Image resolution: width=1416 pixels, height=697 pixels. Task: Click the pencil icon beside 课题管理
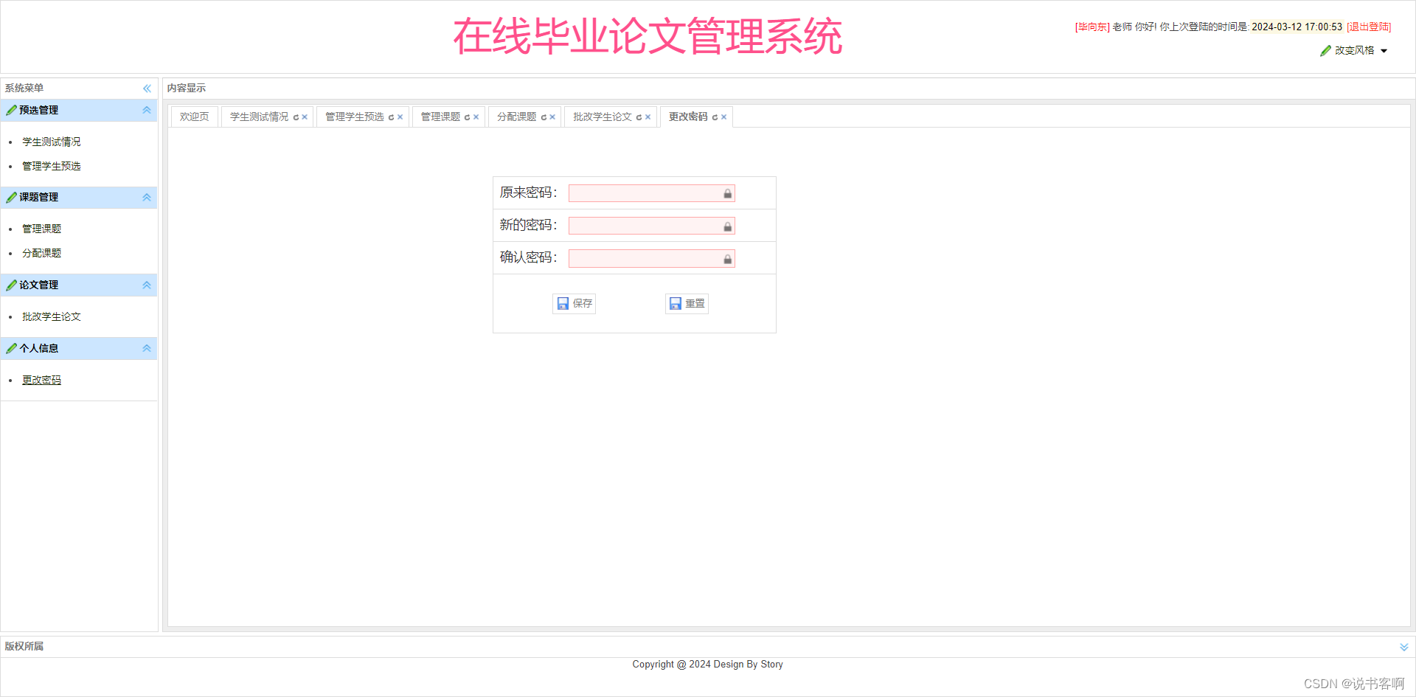click(11, 197)
